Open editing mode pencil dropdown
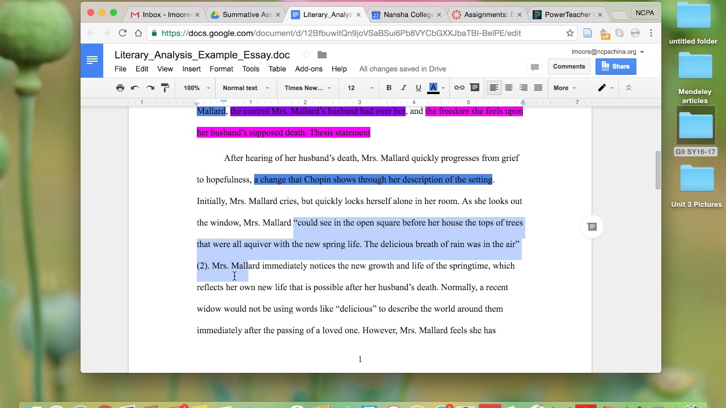The width and height of the screenshot is (726, 408). point(605,88)
